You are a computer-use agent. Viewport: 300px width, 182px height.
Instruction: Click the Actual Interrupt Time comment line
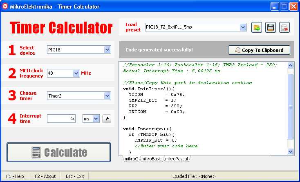coord(171,71)
